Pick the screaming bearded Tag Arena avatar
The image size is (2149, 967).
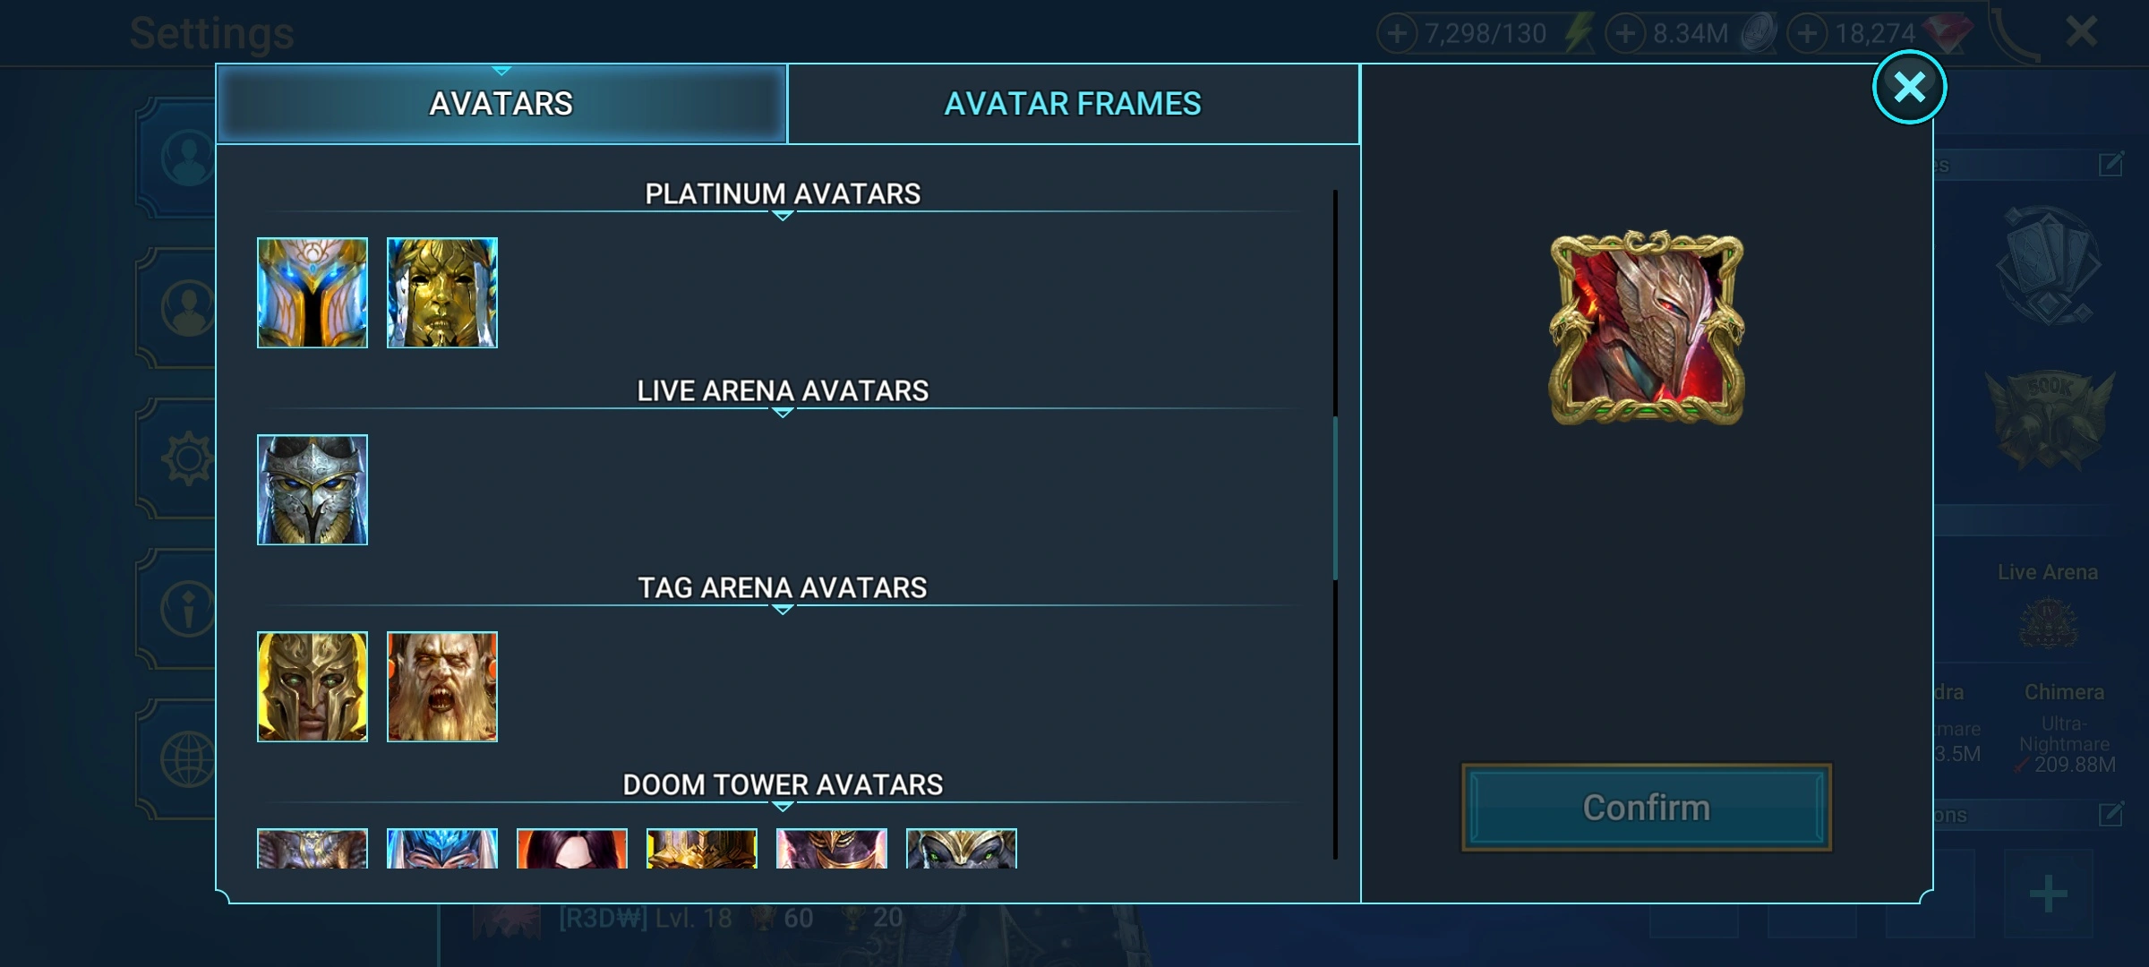click(x=442, y=687)
